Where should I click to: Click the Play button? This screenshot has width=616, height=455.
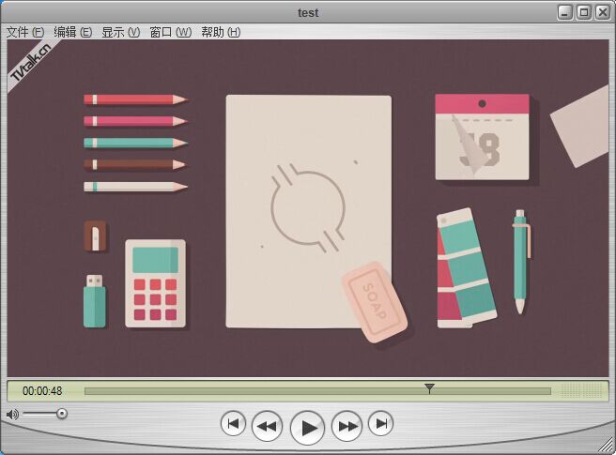308,428
